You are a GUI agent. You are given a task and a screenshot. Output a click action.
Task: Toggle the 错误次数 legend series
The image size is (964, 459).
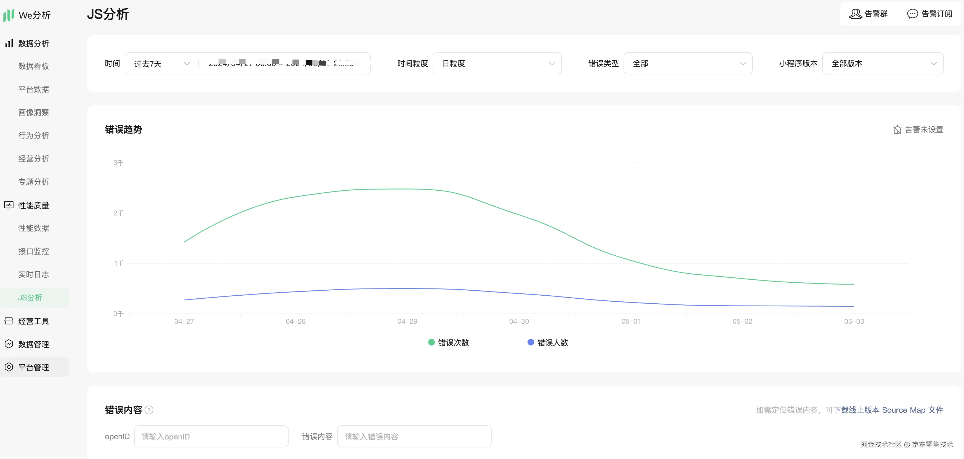[448, 342]
